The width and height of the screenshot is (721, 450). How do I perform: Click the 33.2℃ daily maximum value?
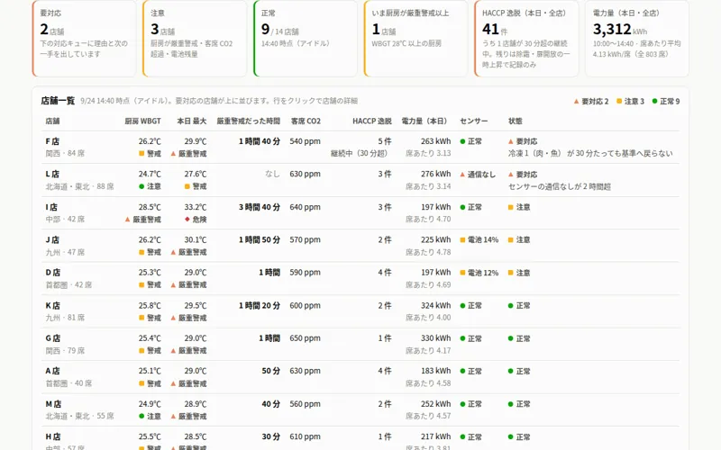click(x=196, y=207)
